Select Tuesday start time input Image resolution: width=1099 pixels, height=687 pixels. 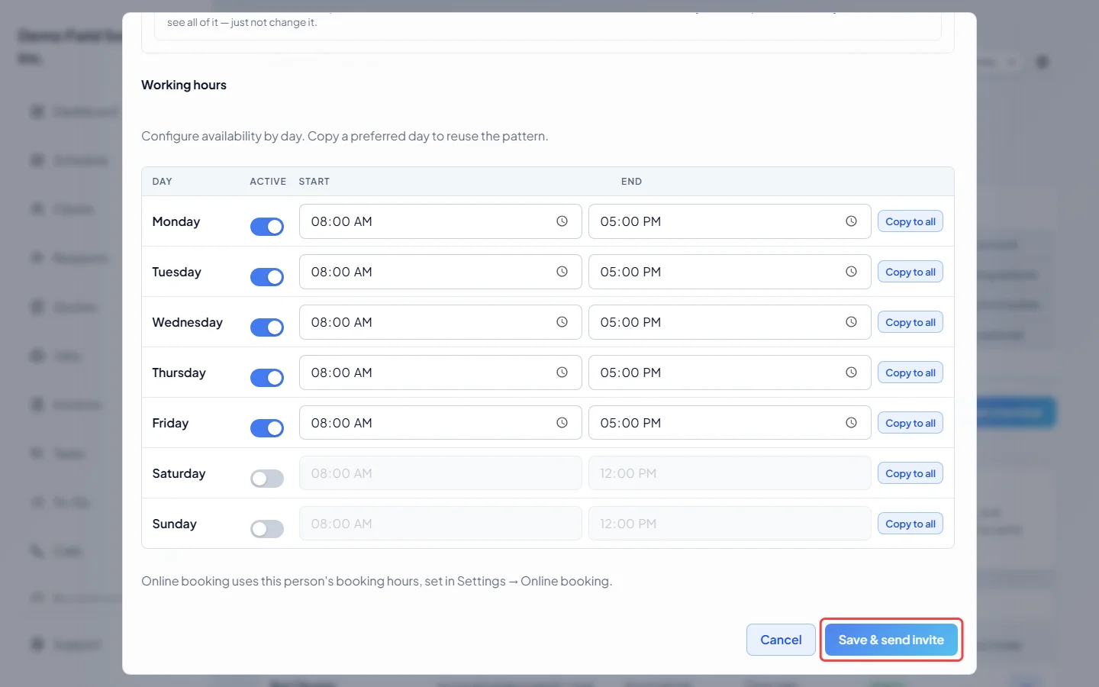tap(440, 272)
